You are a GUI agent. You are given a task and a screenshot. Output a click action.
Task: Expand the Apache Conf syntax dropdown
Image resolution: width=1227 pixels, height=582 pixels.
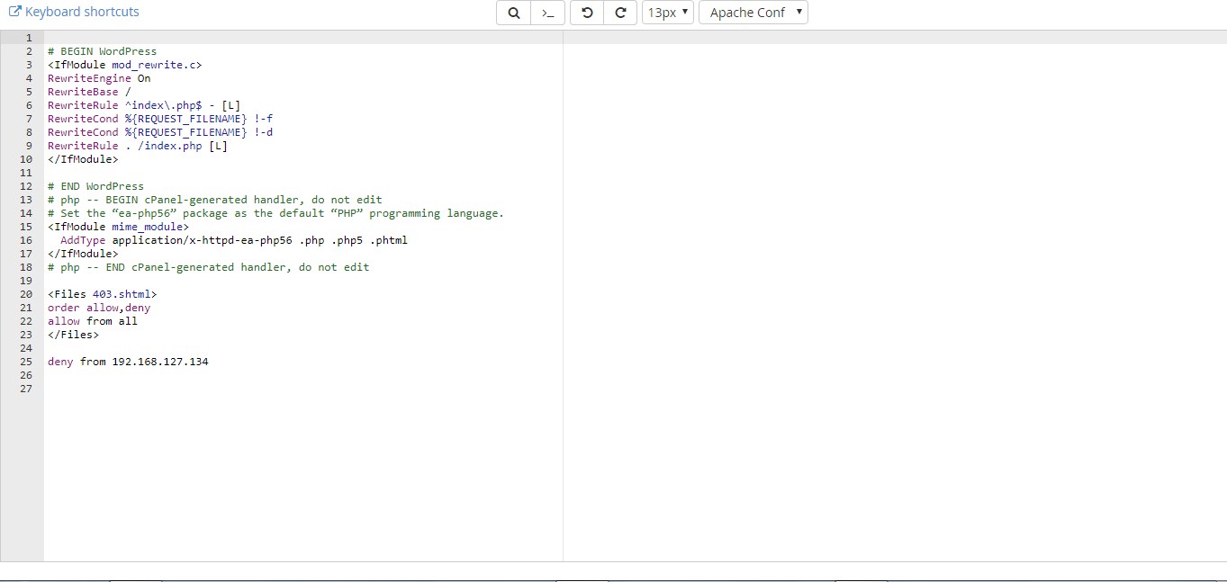[x=753, y=13]
